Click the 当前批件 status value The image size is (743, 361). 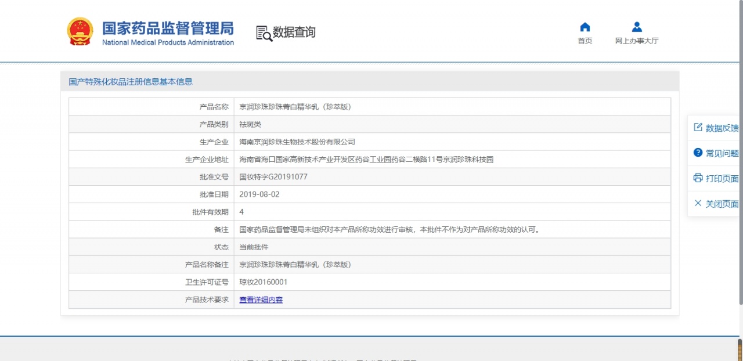254,247
